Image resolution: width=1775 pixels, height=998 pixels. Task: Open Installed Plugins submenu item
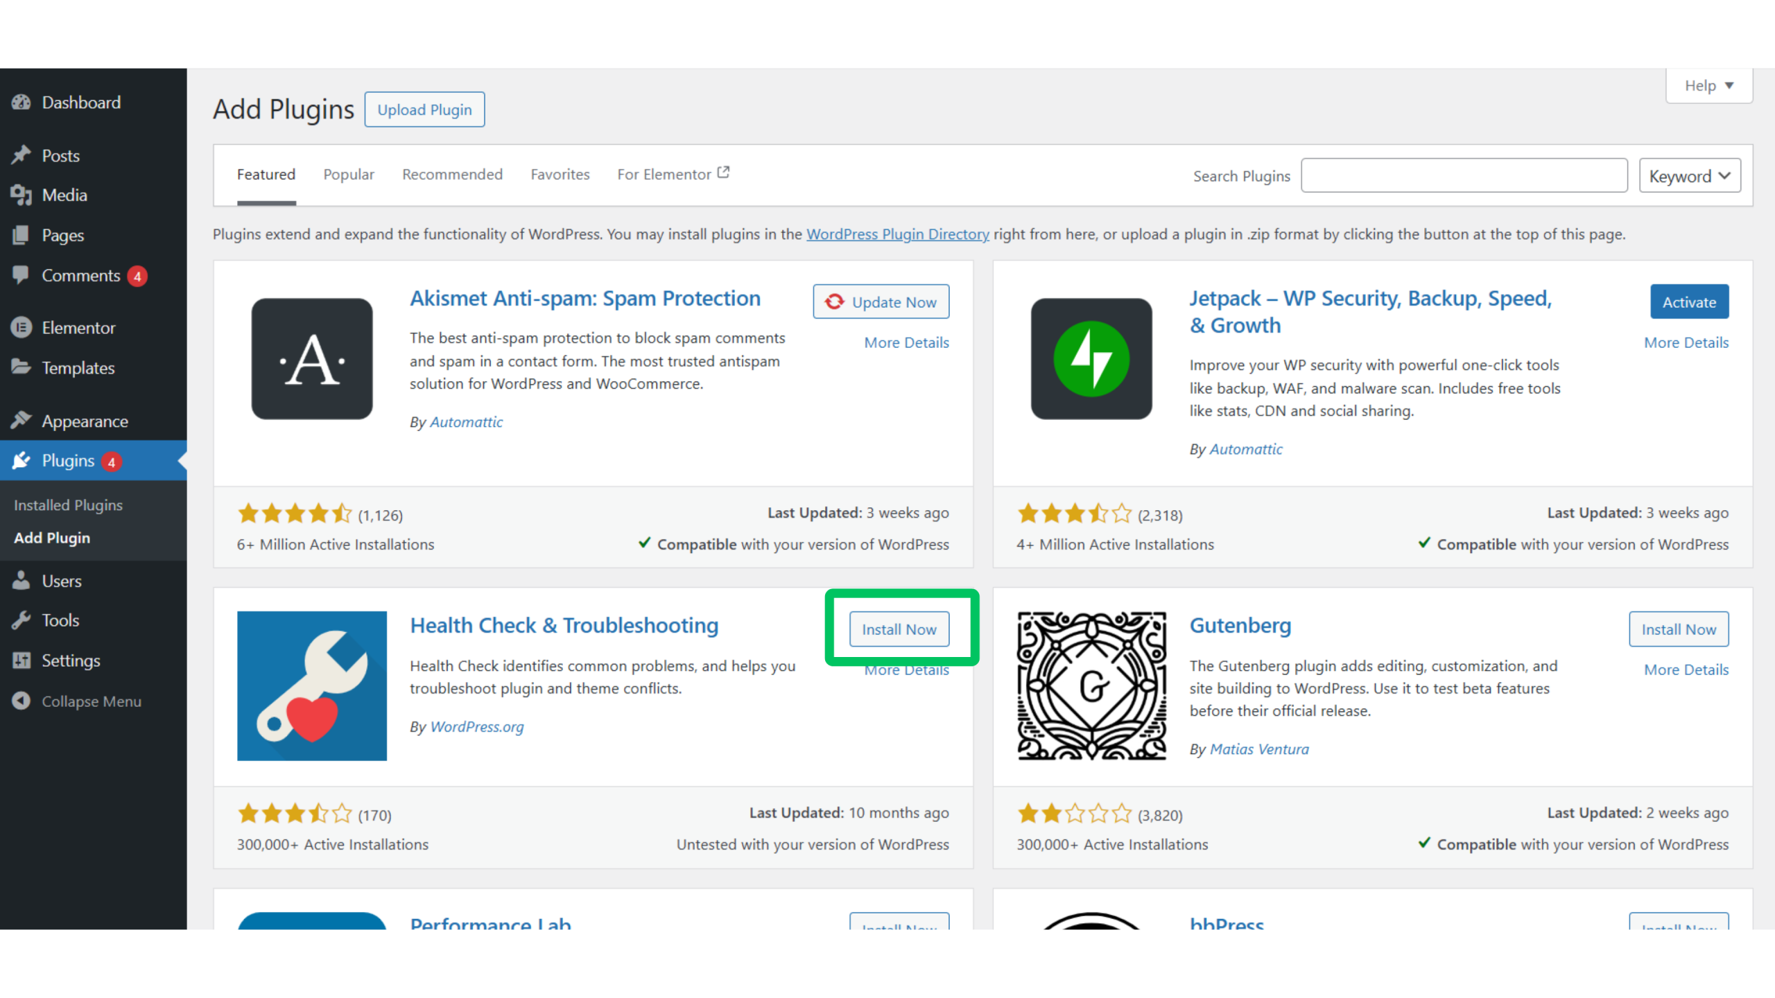pos(68,505)
